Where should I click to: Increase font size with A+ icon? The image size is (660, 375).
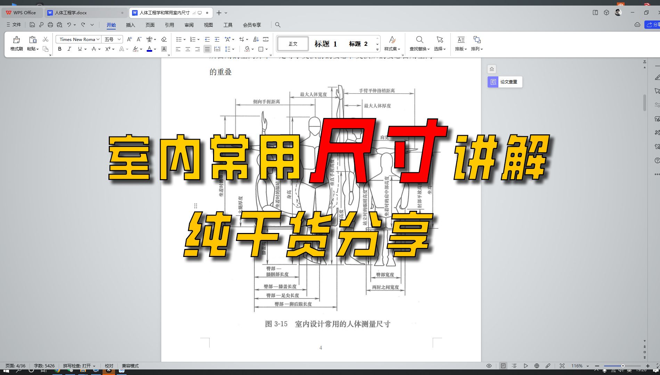pyautogui.click(x=129, y=39)
